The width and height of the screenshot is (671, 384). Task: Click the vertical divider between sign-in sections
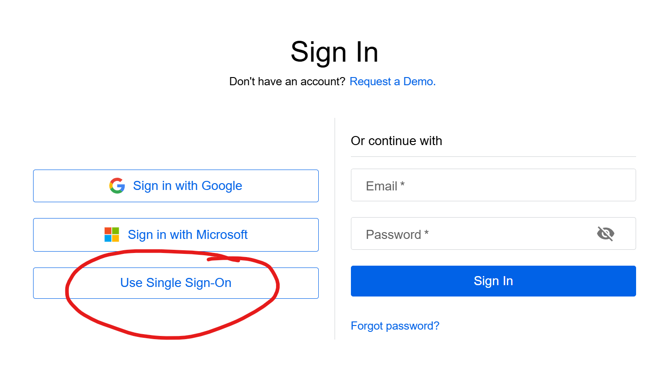pos(335,228)
